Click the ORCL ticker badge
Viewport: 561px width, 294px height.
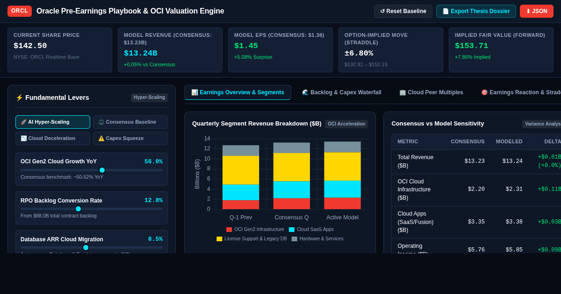pos(20,11)
